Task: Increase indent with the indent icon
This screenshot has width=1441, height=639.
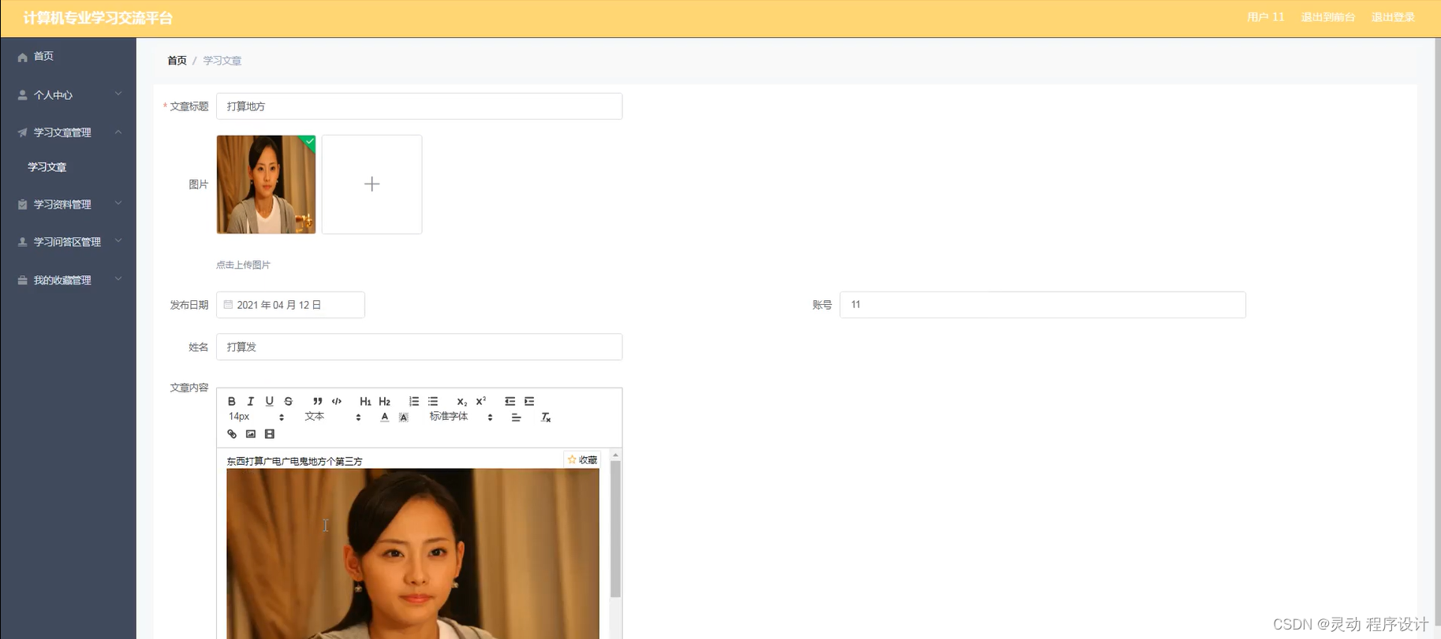Action: pos(529,401)
